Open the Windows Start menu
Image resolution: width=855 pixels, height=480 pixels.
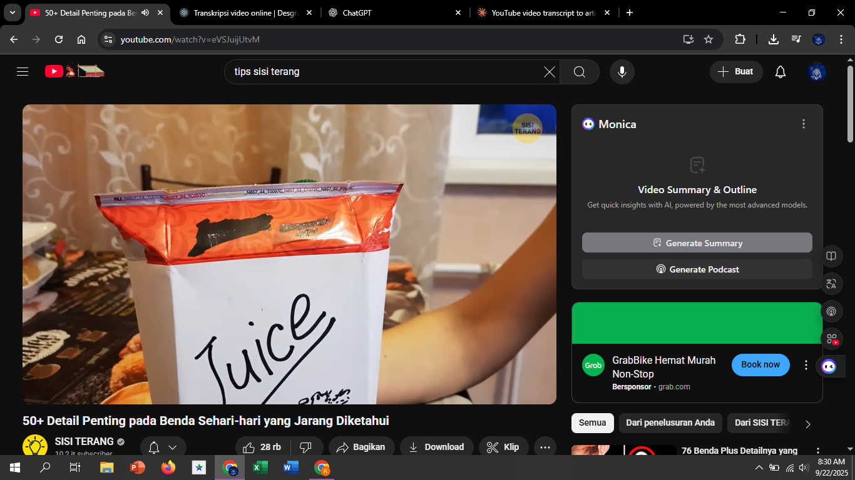(x=15, y=467)
